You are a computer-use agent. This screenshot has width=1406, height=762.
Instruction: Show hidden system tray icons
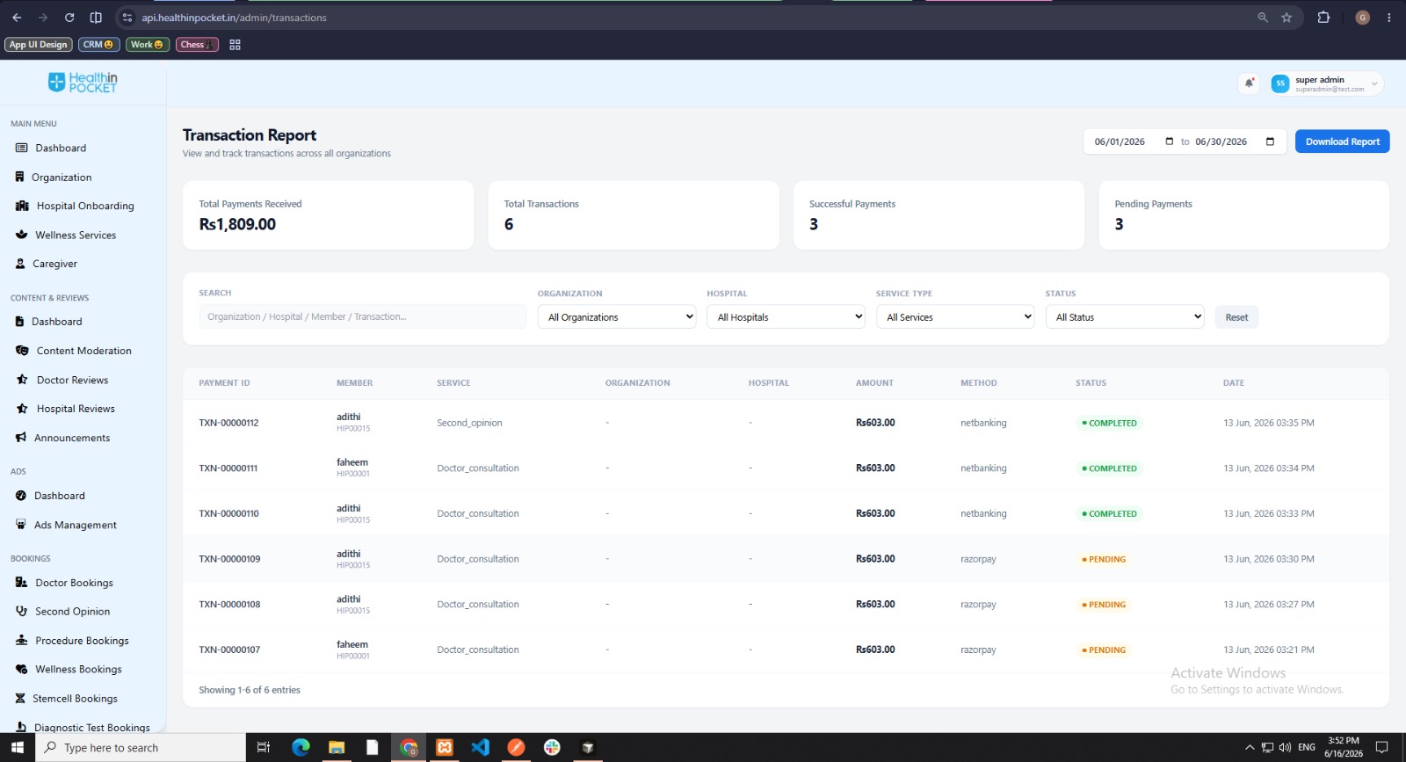coord(1250,747)
